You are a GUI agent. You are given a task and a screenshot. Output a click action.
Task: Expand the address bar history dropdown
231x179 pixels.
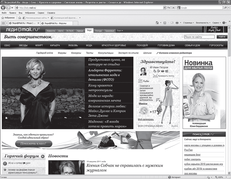coord(165,8)
